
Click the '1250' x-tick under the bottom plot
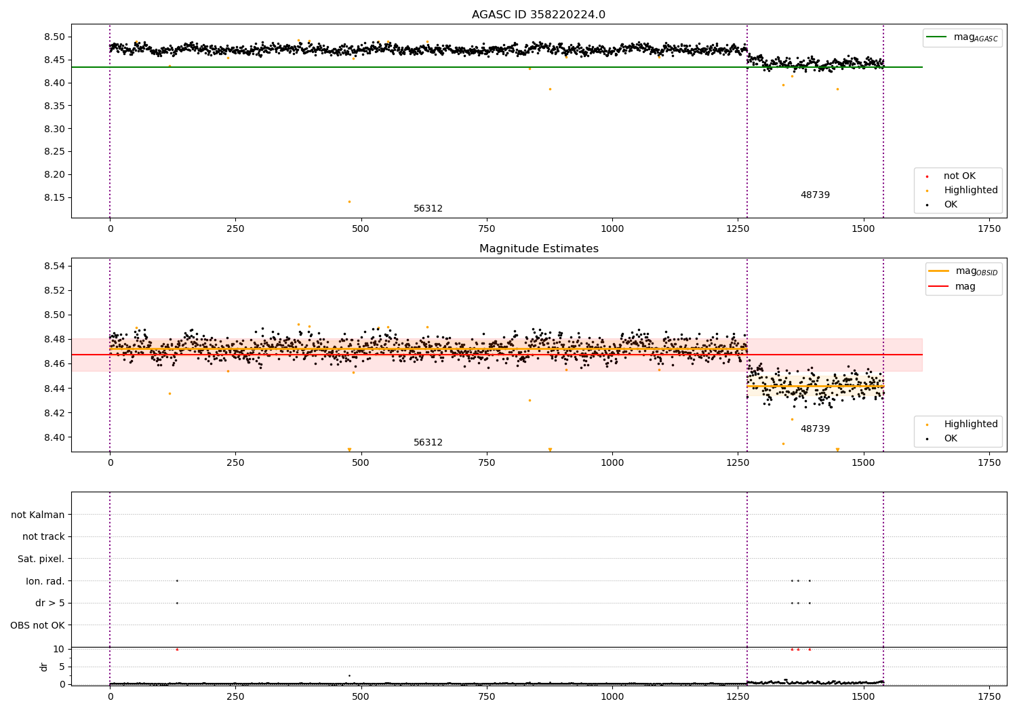coord(738,696)
